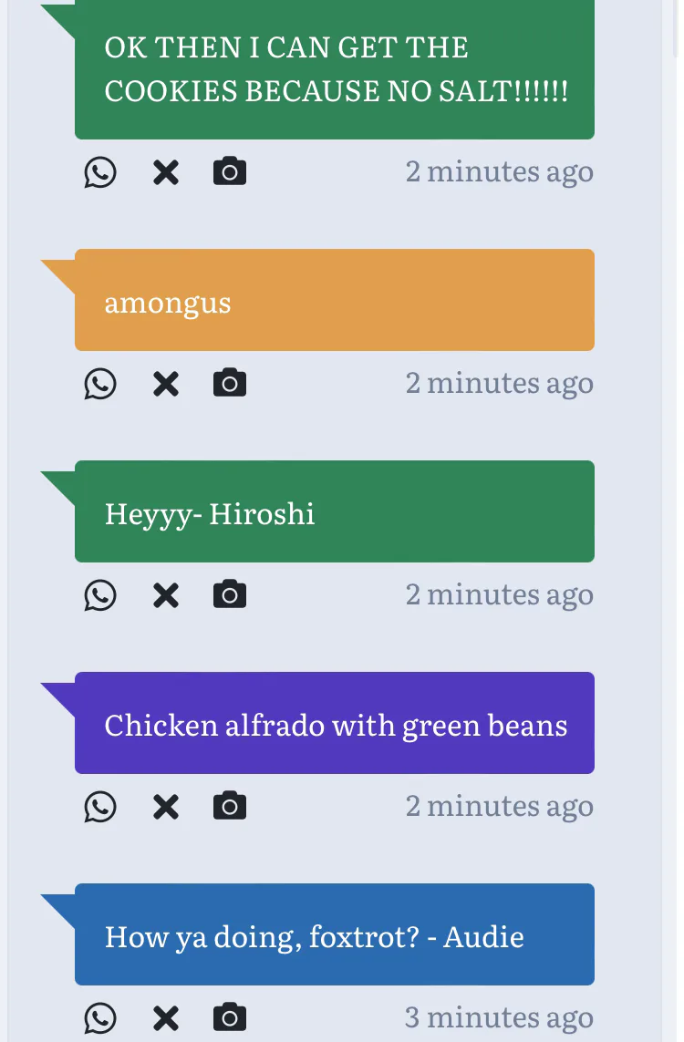Image resolution: width=684 pixels, height=1042 pixels.
Task: Remove the "amongus" message with X
Action: (x=165, y=383)
